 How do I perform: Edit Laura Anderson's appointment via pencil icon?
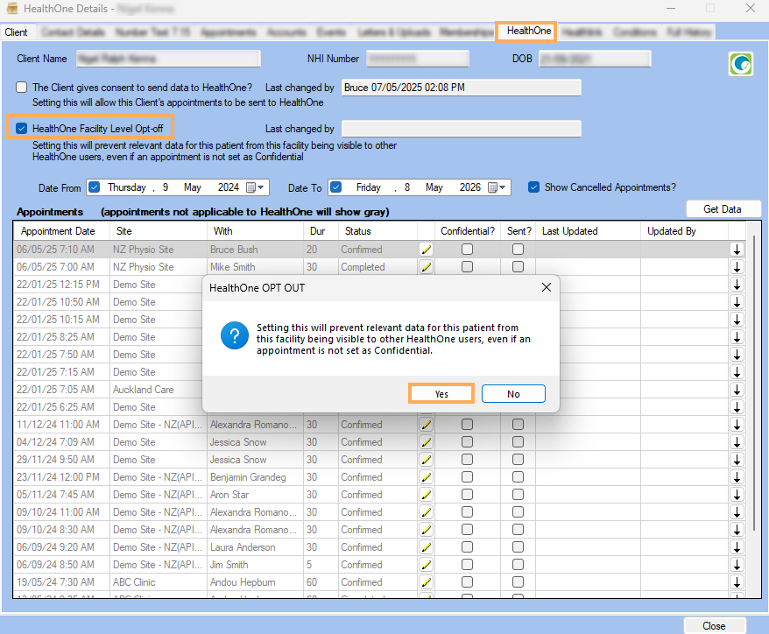[427, 547]
